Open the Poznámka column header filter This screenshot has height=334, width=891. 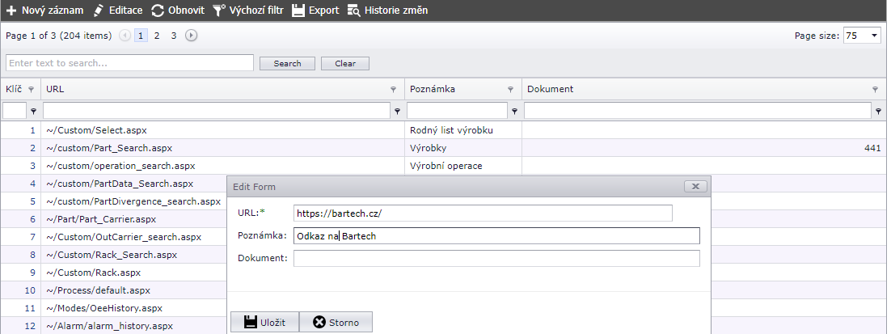point(510,90)
